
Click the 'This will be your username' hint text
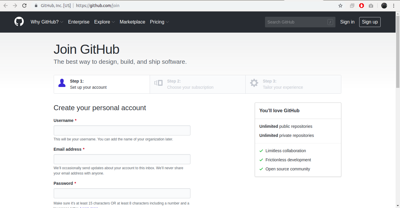coord(113,139)
